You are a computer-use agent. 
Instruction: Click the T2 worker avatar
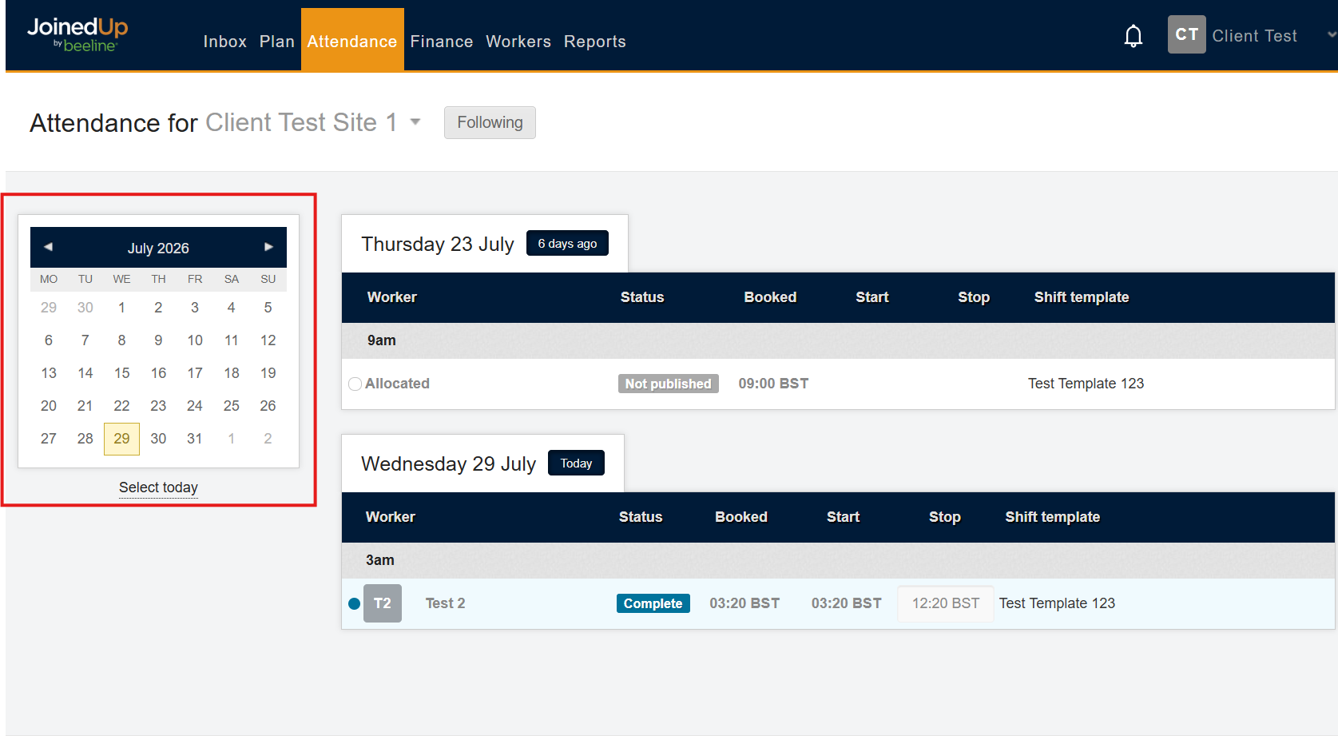pos(383,603)
